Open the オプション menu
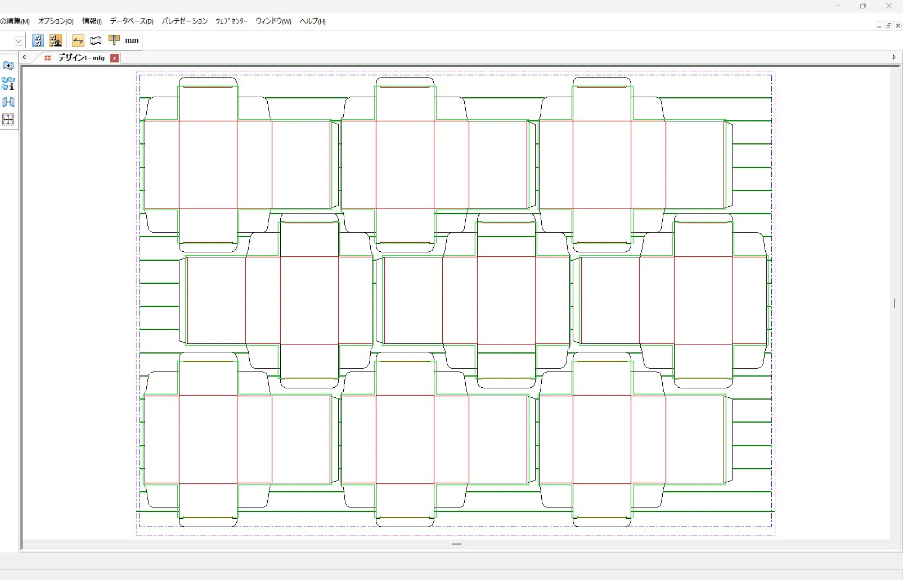The width and height of the screenshot is (903, 580). (x=55, y=21)
